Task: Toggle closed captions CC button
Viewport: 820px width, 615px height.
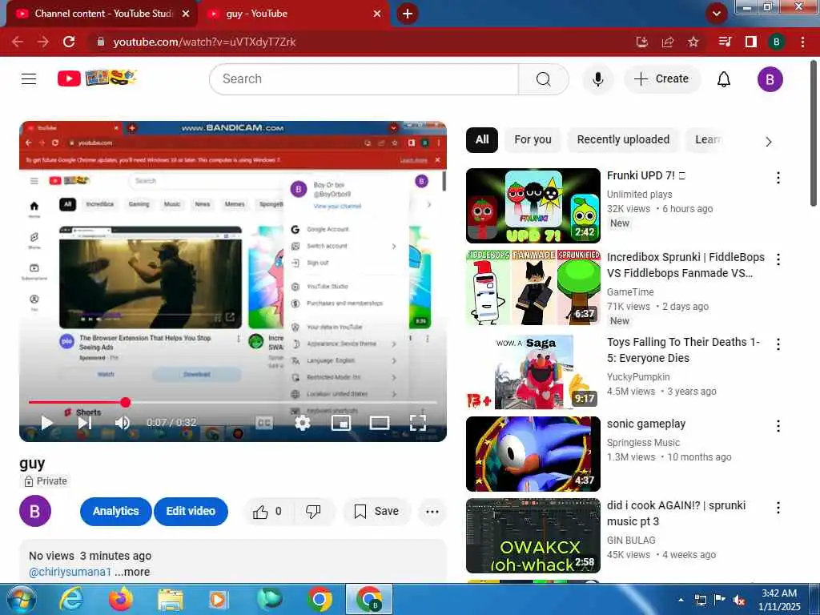Action: pyautogui.click(x=264, y=423)
